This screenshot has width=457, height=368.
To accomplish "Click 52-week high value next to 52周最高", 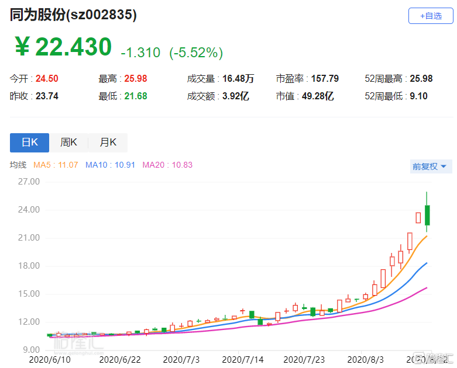I will click(421, 78).
